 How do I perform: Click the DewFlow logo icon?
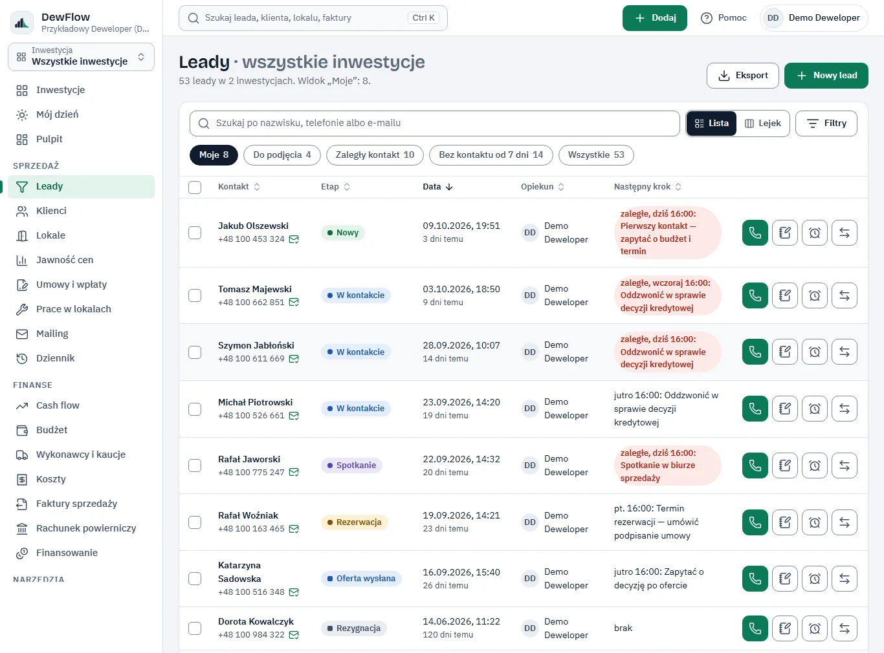pos(22,23)
